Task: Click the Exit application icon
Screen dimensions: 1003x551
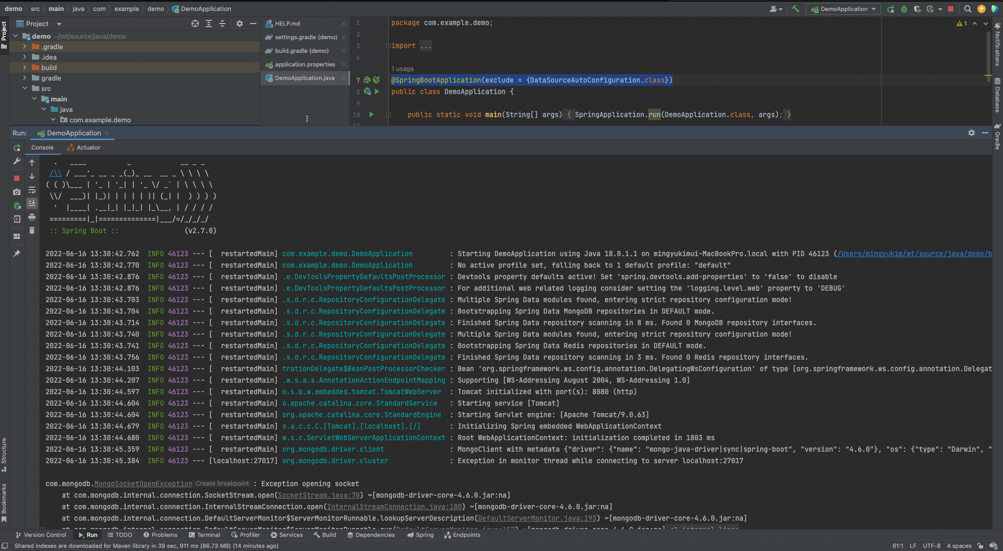Action: tap(17, 219)
